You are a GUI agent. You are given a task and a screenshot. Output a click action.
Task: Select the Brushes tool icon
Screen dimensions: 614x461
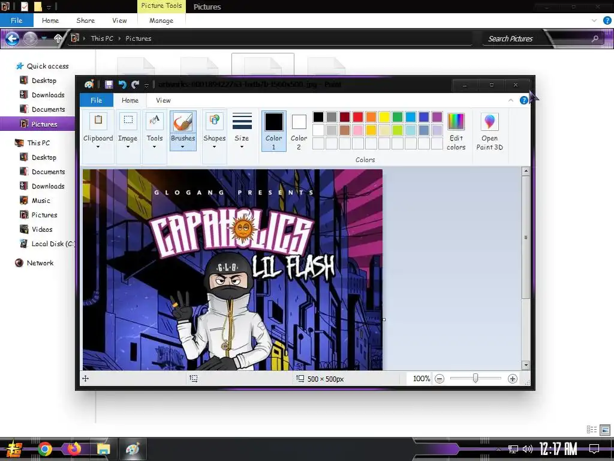183,121
